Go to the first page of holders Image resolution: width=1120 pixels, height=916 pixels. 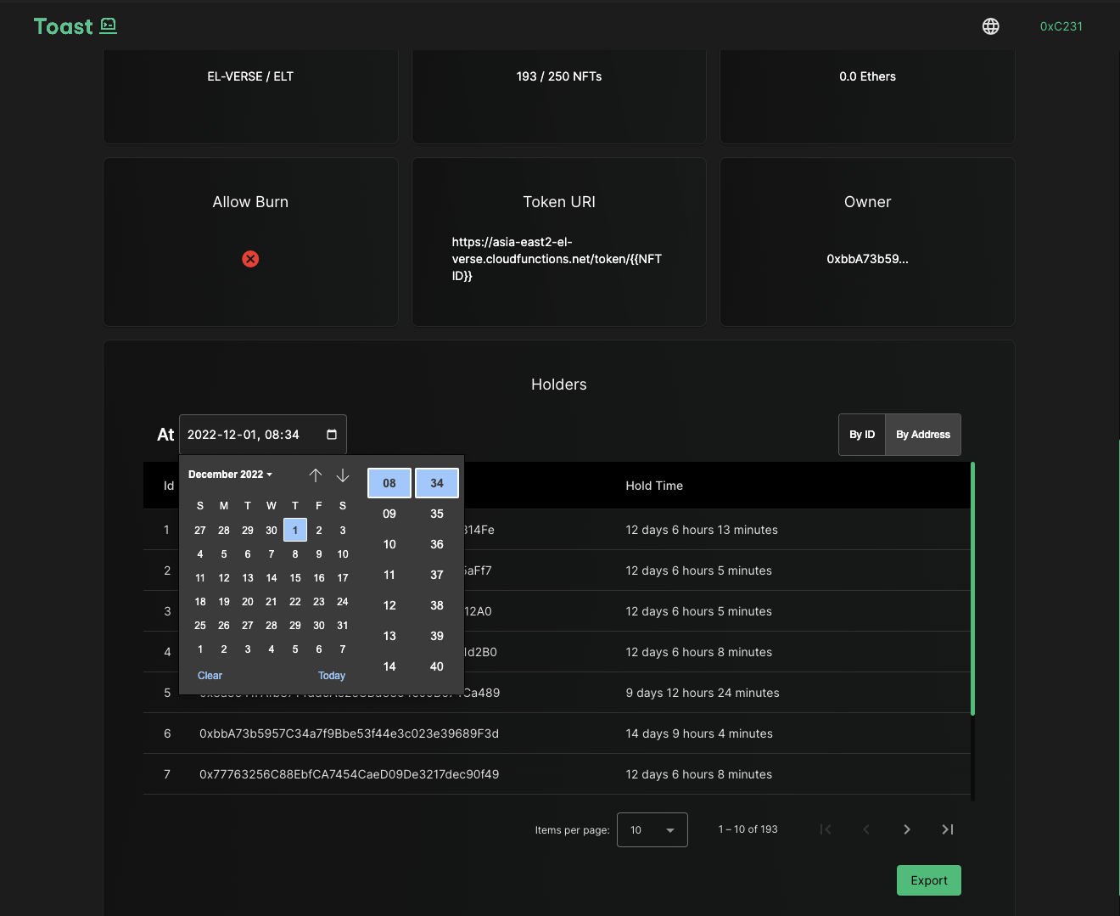coord(826,829)
